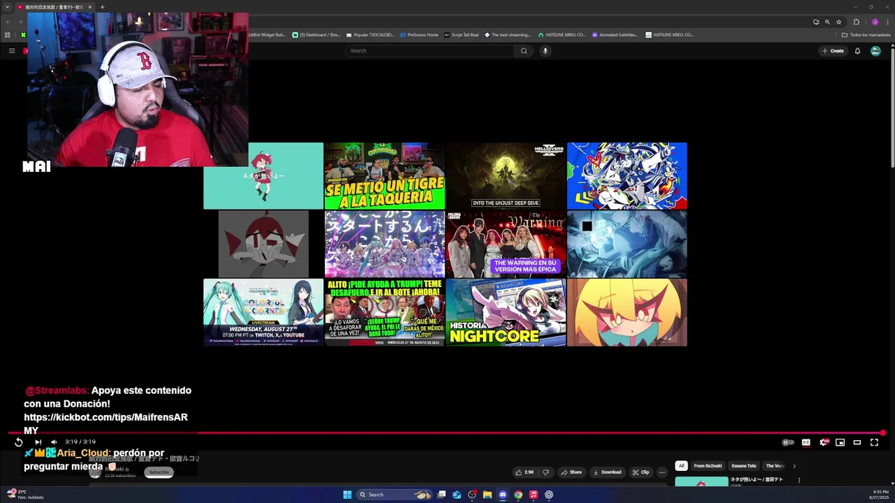Image resolution: width=895 pixels, height=503 pixels.
Task: Click the search magnifier button
Action: click(x=524, y=51)
